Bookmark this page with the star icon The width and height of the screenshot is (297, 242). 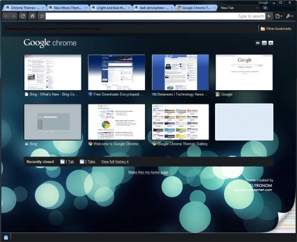[42, 16]
